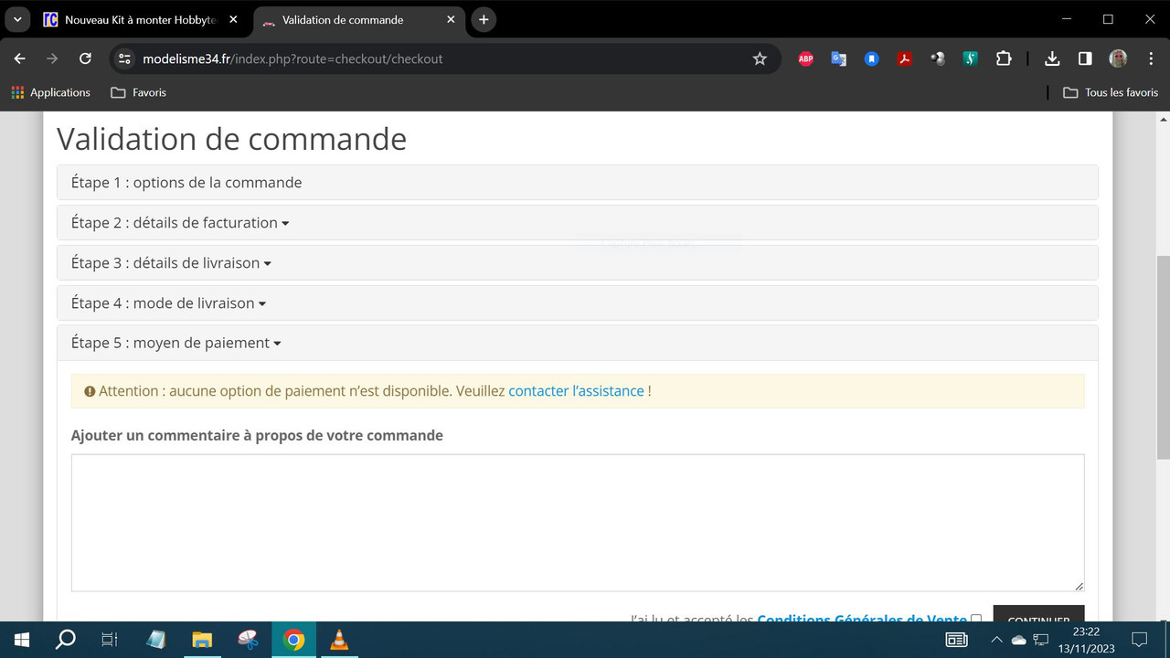Open the extensions puzzle-piece menu
The image size is (1170, 658).
pyautogui.click(x=1003, y=58)
